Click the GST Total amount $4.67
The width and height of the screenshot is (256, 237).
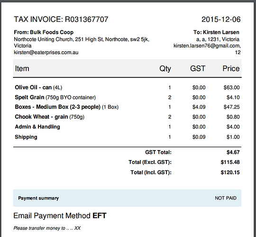pos(233,152)
